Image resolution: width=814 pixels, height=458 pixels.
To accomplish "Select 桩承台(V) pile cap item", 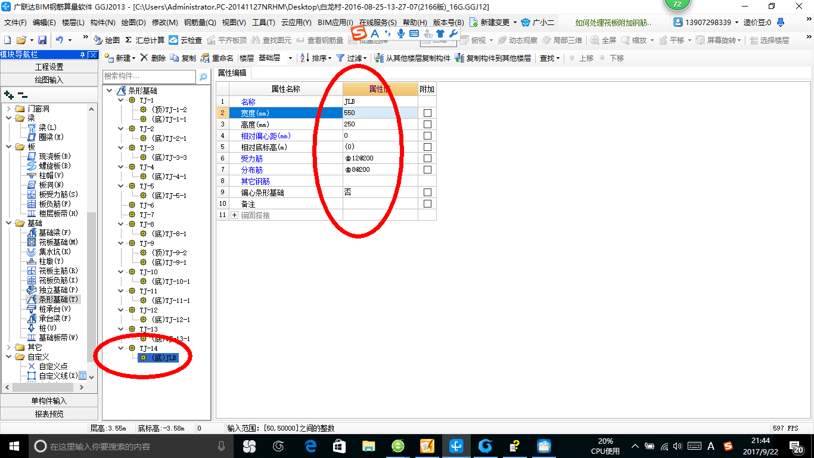I will [49, 309].
